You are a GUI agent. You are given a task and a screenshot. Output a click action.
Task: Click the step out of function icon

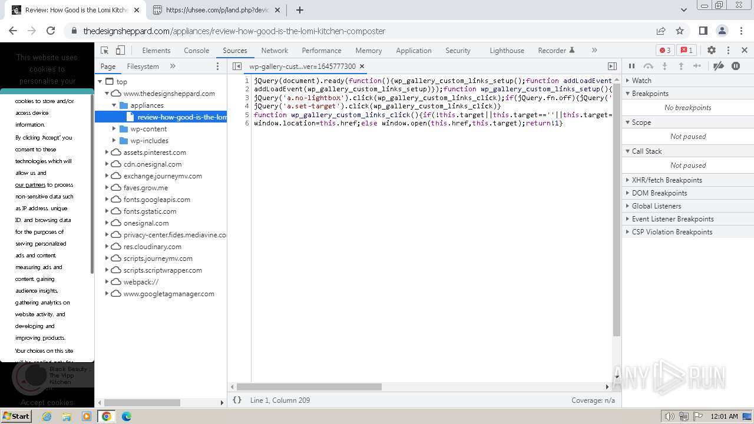[x=681, y=67]
